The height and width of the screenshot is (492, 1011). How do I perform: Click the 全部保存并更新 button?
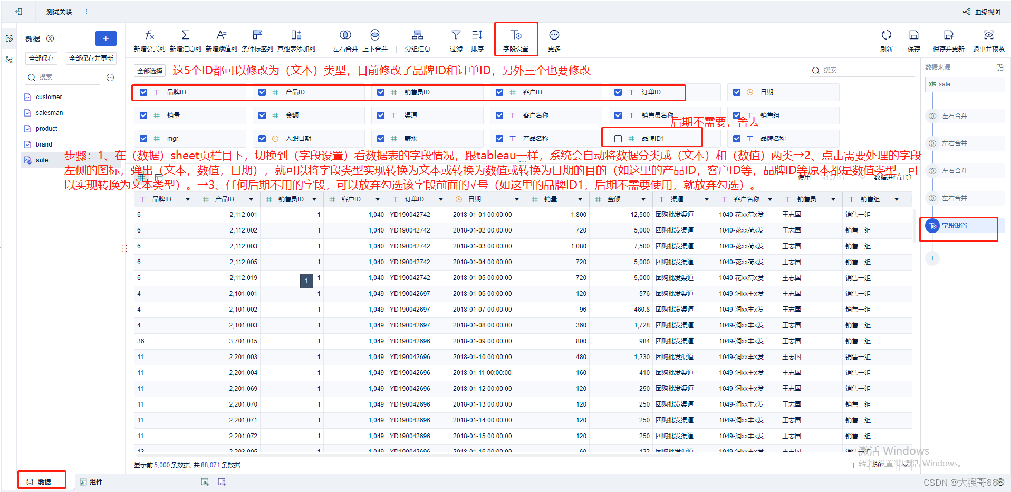tap(91, 59)
